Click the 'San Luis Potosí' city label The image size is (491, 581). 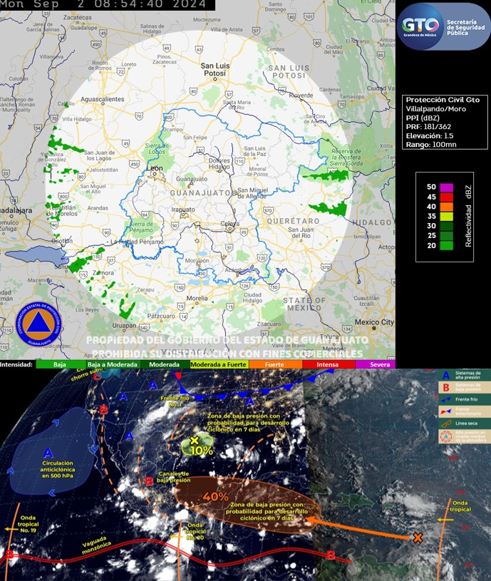tap(215, 69)
